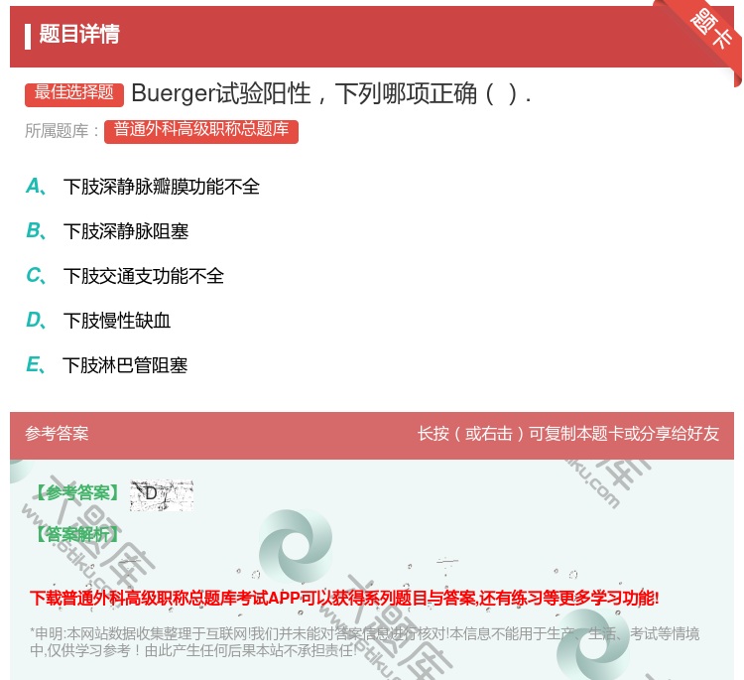Click the 【答案解析】 green label

coord(77,534)
